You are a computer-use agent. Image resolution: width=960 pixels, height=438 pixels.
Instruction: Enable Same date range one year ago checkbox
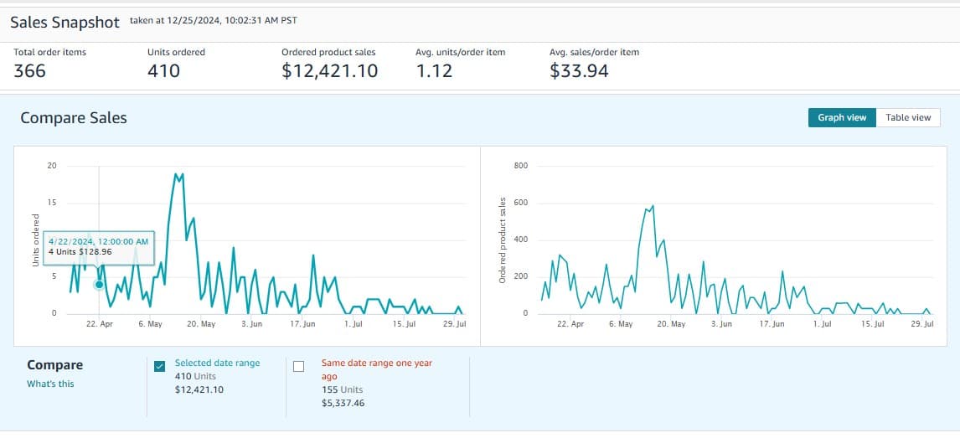point(298,366)
